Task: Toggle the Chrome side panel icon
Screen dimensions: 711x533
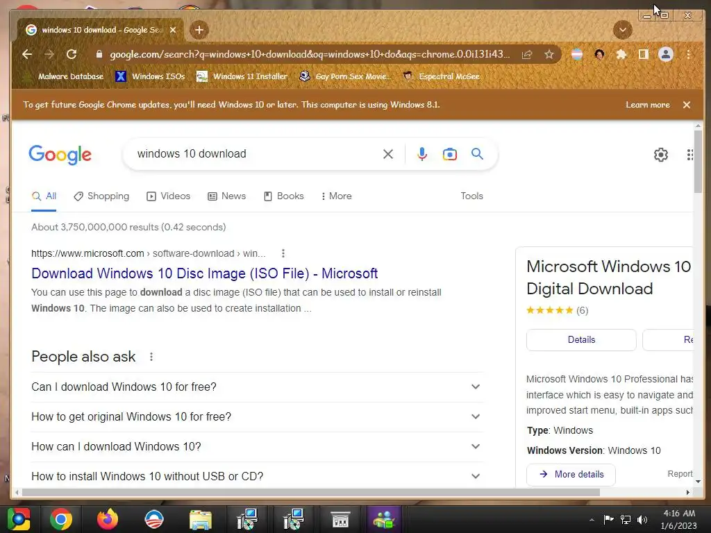Action: pos(643,54)
